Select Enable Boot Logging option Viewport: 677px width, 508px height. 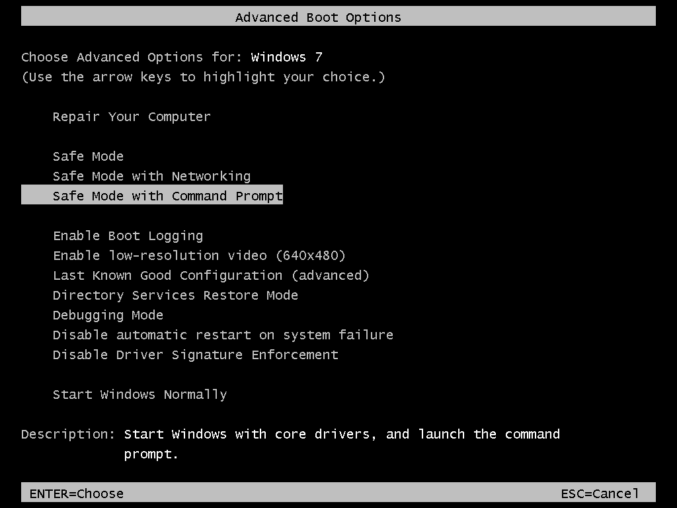pos(128,236)
